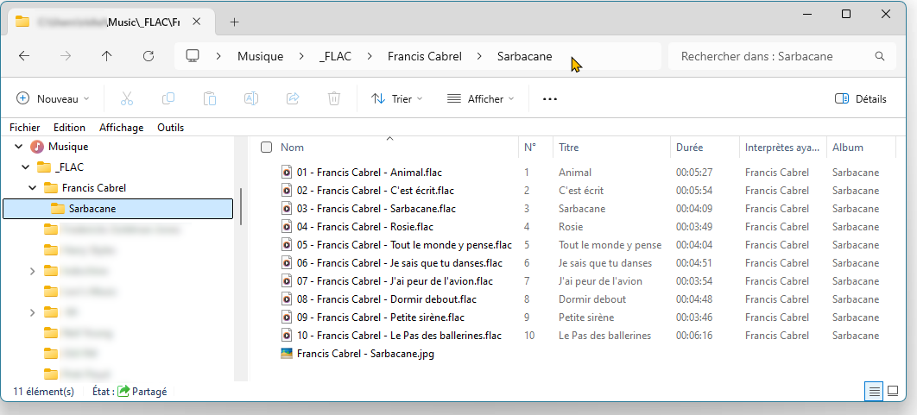
Task: Click the 05 Tout le monde y pense file icon
Action: pyautogui.click(x=287, y=245)
